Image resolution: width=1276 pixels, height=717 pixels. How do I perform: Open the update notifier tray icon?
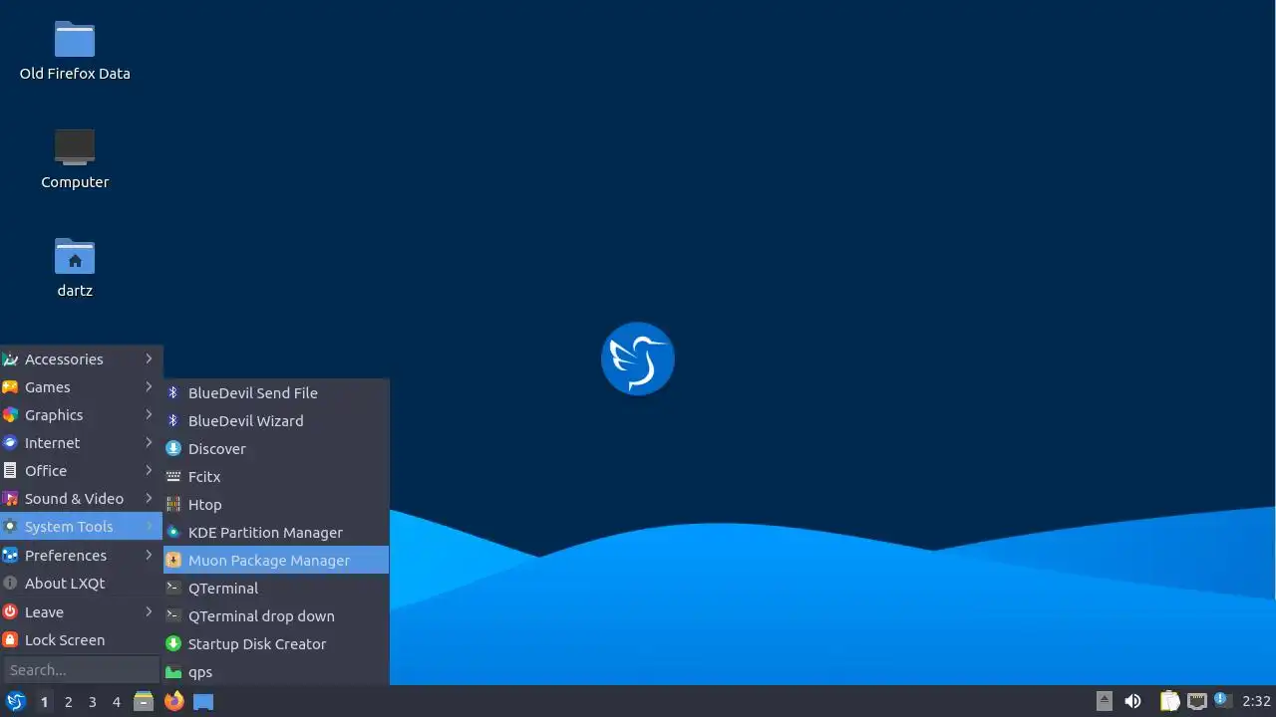coord(1223,700)
